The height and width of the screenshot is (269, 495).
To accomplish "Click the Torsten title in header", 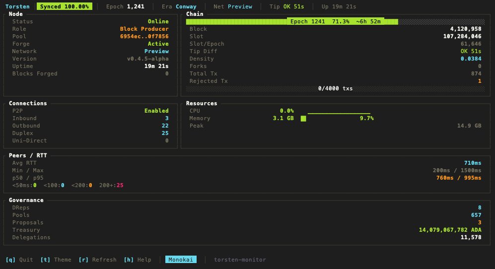I will pyautogui.click(x=17, y=6).
